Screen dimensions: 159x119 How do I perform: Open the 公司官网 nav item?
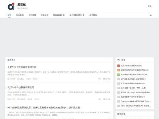(32, 15)
